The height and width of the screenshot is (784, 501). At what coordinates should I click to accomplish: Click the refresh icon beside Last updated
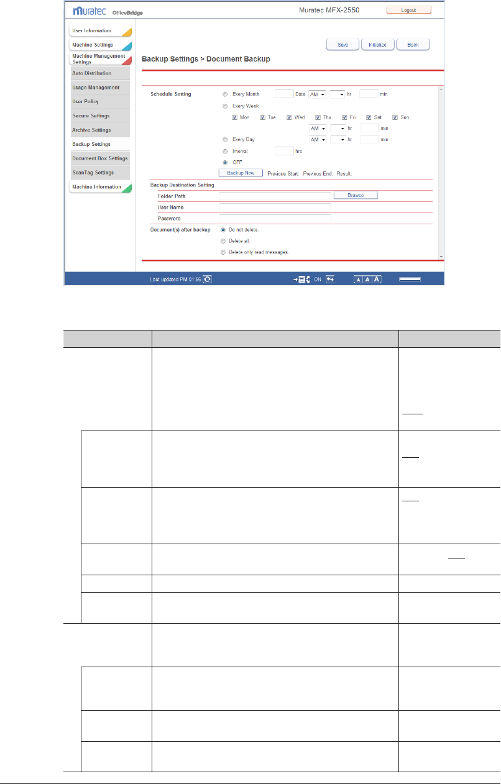click(x=208, y=280)
